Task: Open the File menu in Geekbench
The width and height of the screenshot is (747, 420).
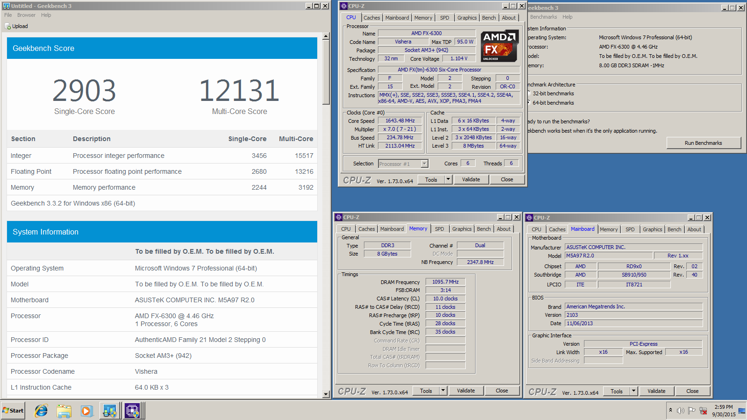Action: [8, 15]
